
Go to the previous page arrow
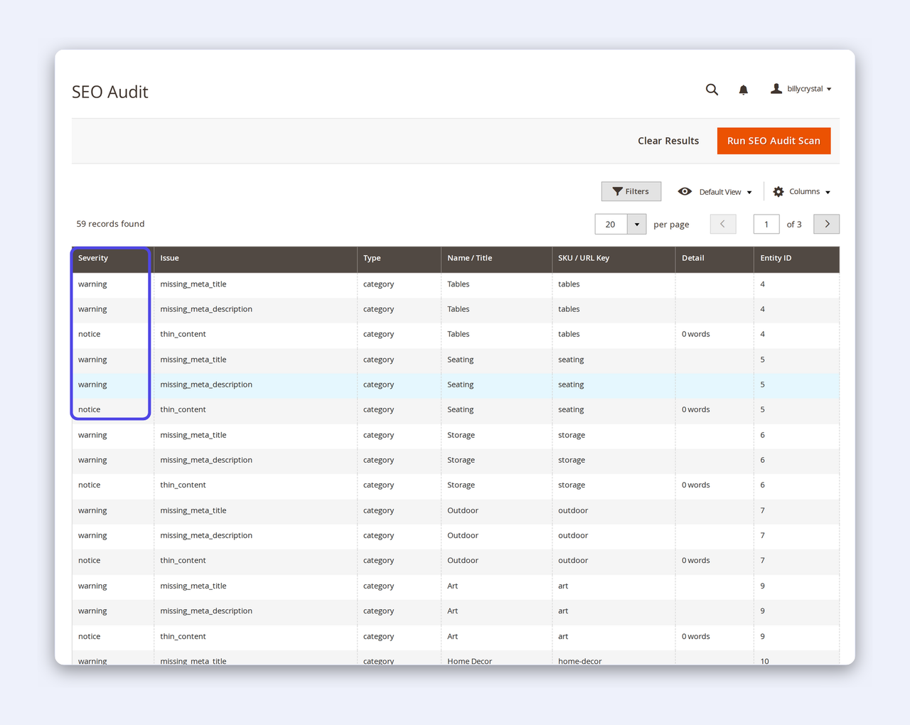click(723, 224)
